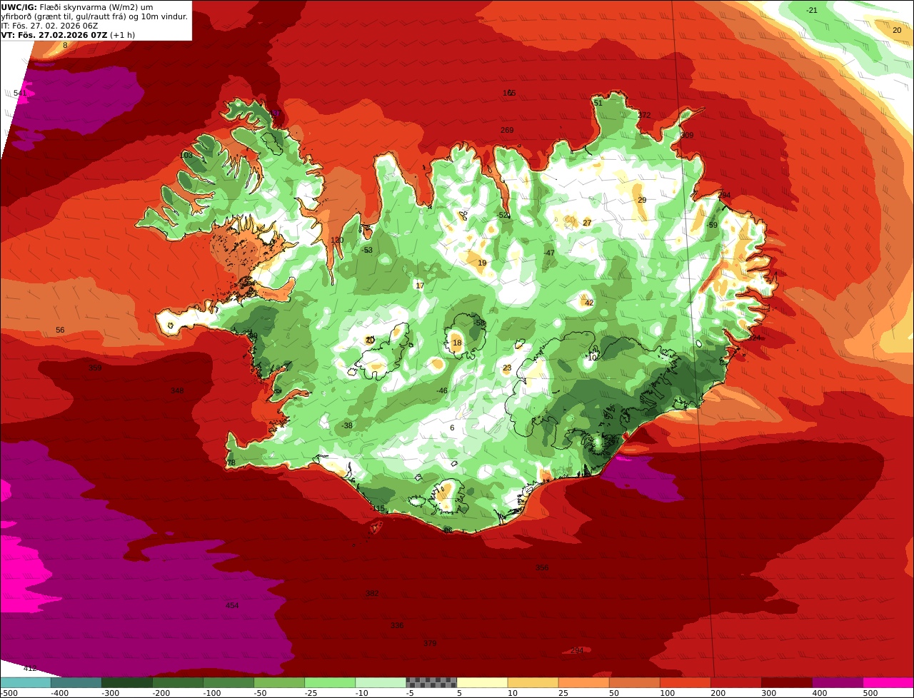The width and height of the screenshot is (914, 698).
Task: Click the magenta above-500 legend swatch
Action: 888,682
